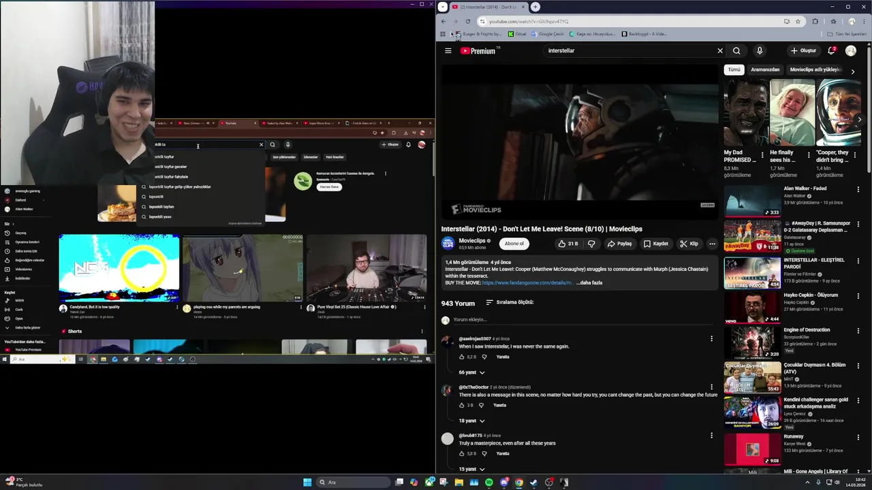The width and height of the screenshot is (872, 490).
Task: Open options for brub8175 comment
Action: tap(711, 436)
